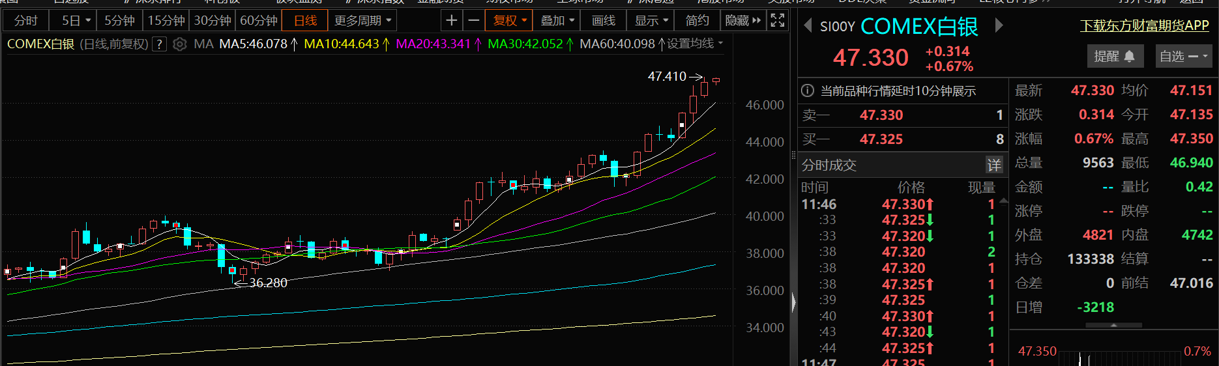Click 详 to view trade details
The width and height of the screenshot is (1219, 366).
tap(994, 165)
